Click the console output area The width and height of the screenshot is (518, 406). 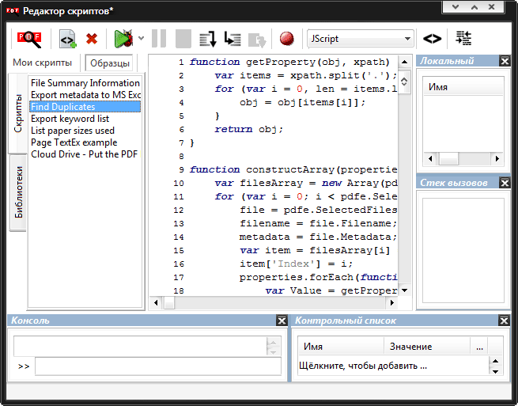pyautogui.click(x=141, y=346)
